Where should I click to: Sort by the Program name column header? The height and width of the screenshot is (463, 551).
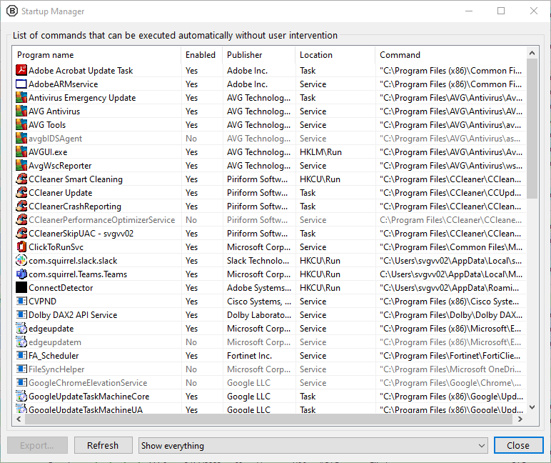click(96, 55)
